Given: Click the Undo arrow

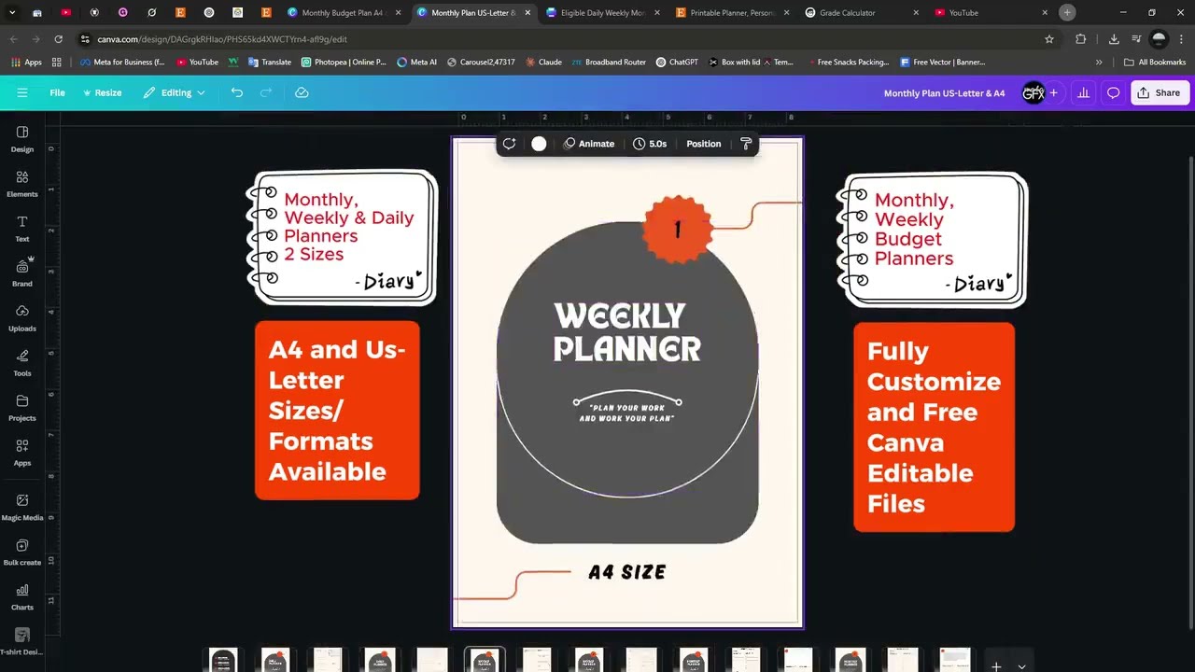Looking at the screenshot, I should (237, 92).
